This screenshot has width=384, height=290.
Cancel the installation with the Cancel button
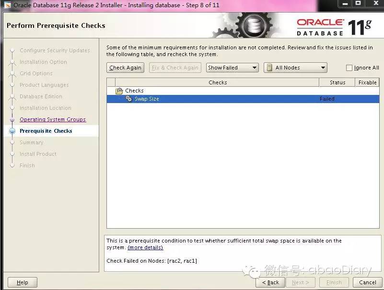click(367, 282)
